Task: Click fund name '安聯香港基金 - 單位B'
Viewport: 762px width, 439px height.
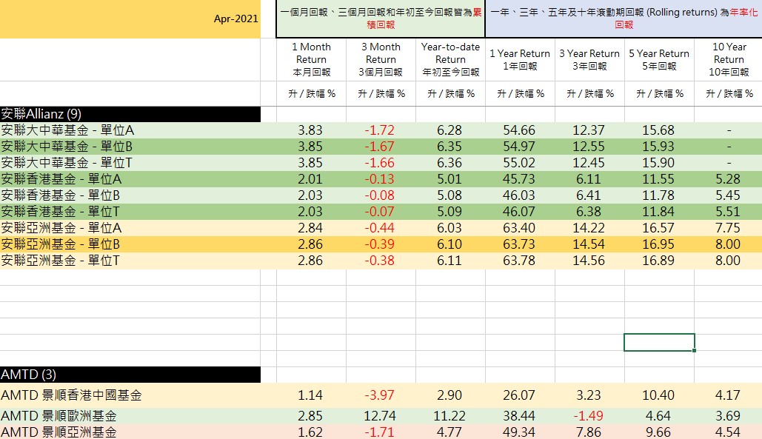Action: pyautogui.click(x=60, y=195)
